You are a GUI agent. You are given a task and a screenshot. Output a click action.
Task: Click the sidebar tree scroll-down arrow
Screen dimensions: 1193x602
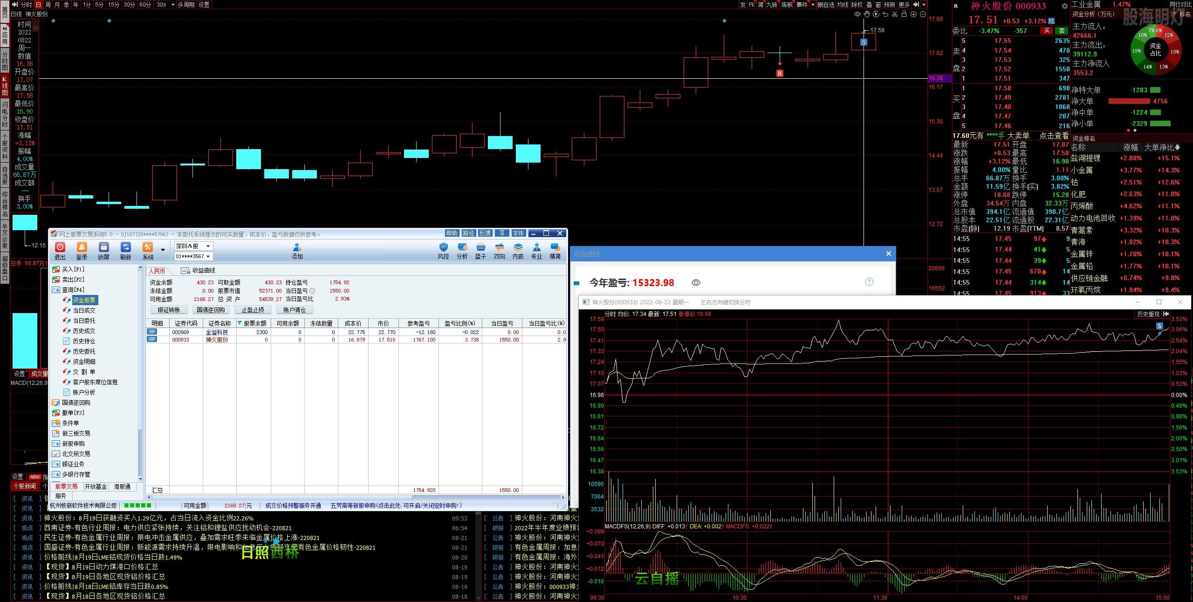pyautogui.click(x=140, y=479)
